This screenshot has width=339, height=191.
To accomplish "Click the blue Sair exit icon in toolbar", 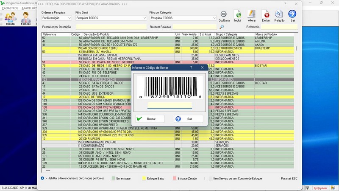I will point(292,14).
